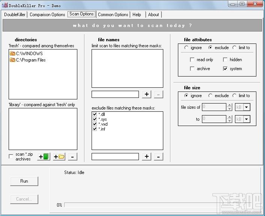Image resolution: width=265 pixels, height=216 pixels.
Task: Click the Cancel... button
Action: click(24, 199)
